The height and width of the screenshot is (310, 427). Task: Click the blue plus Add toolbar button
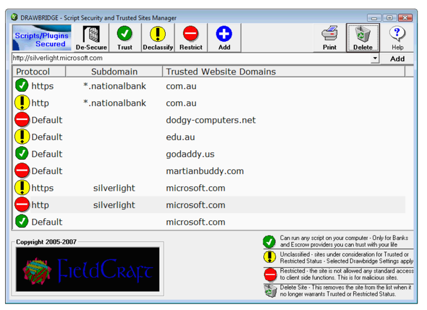coord(224,38)
